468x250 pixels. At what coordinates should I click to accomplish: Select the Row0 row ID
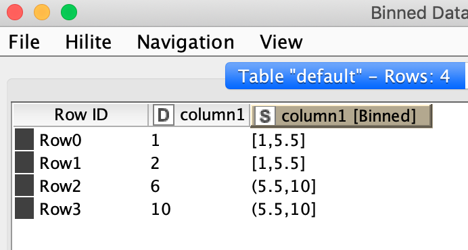pos(60,140)
